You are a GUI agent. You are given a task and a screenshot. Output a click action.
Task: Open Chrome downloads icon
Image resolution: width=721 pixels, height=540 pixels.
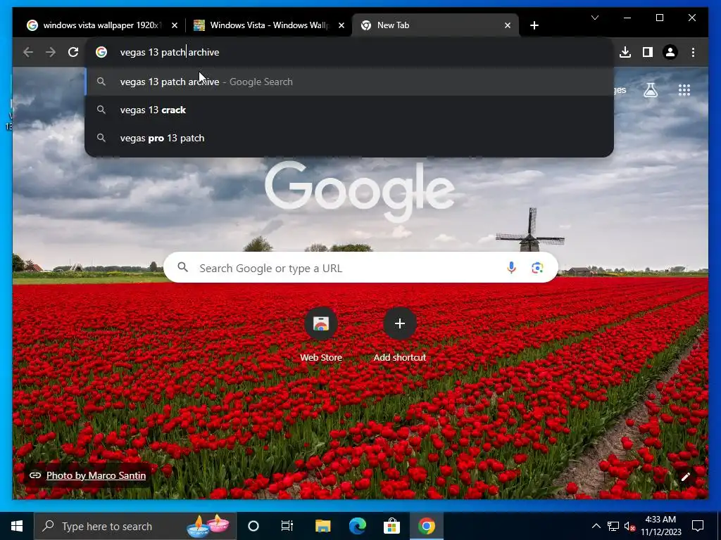(x=625, y=52)
